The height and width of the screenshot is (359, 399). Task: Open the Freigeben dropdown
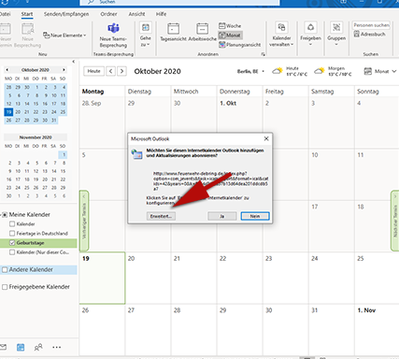(310, 35)
